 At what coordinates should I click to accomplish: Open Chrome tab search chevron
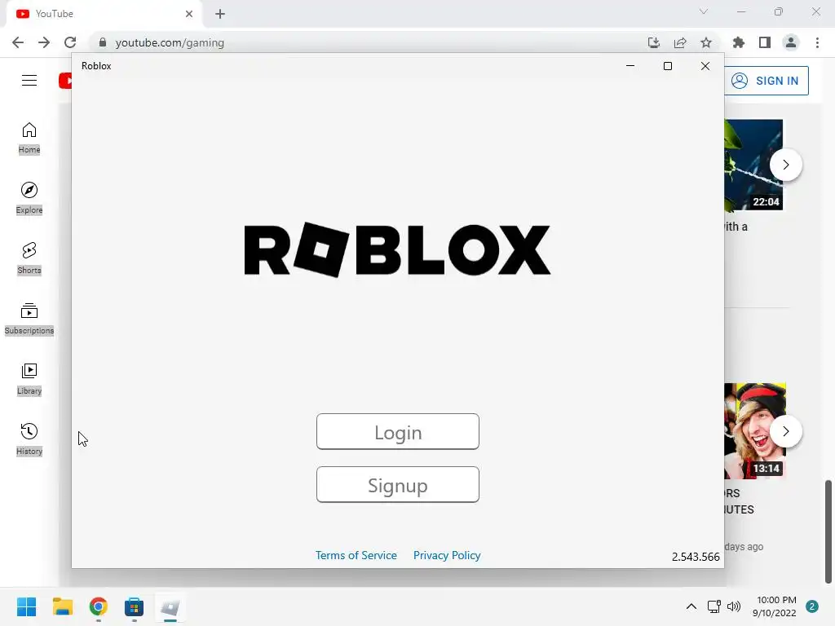pyautogui.click(x=704, y=11)
